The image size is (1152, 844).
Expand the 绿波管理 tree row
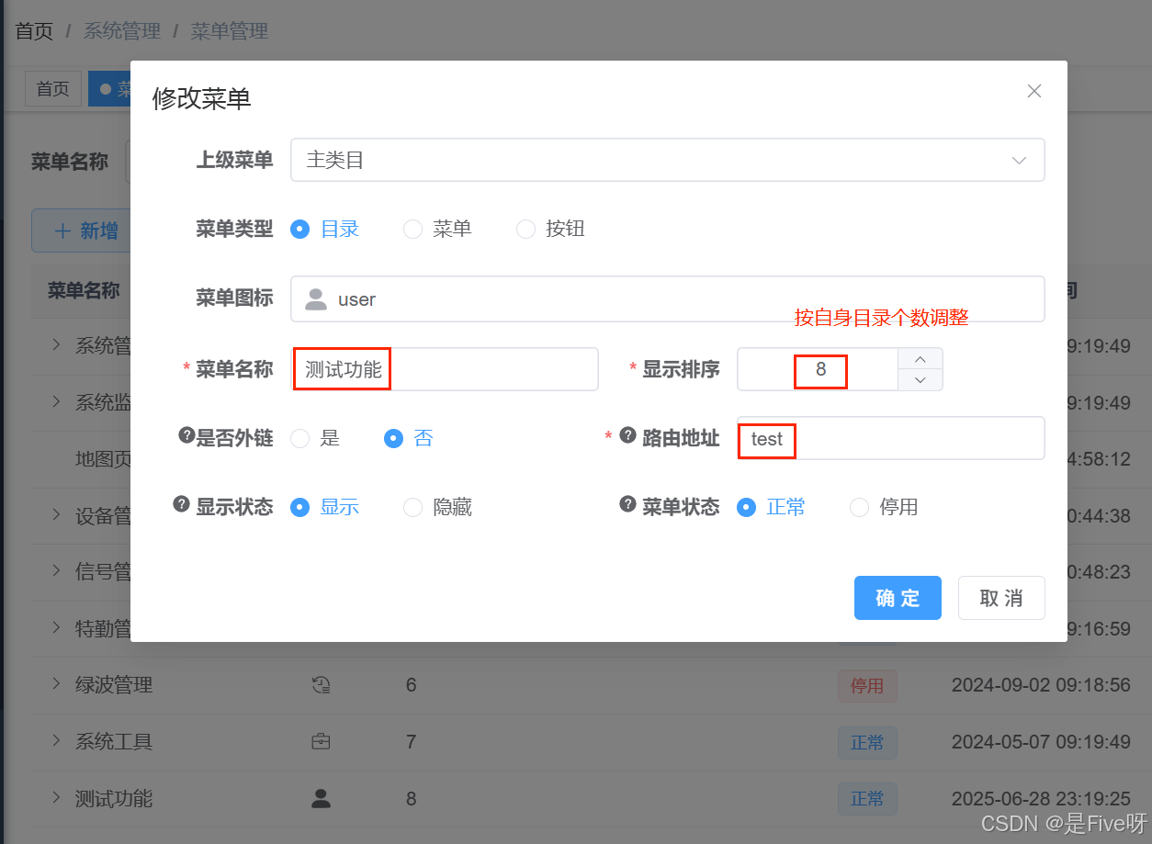(x=56, y=684)
